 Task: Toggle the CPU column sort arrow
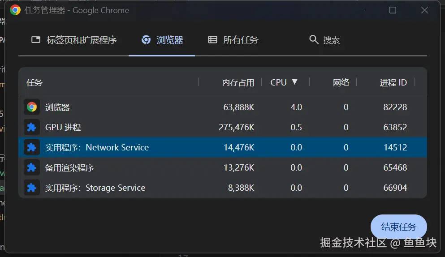pyautogui.click(x=294, y=82)
